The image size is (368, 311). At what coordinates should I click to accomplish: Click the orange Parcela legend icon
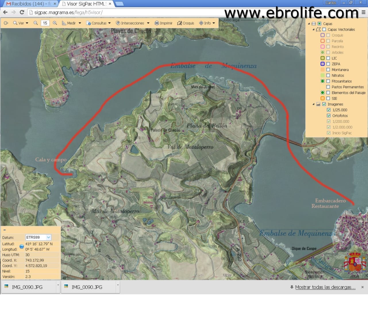(323, 41)
